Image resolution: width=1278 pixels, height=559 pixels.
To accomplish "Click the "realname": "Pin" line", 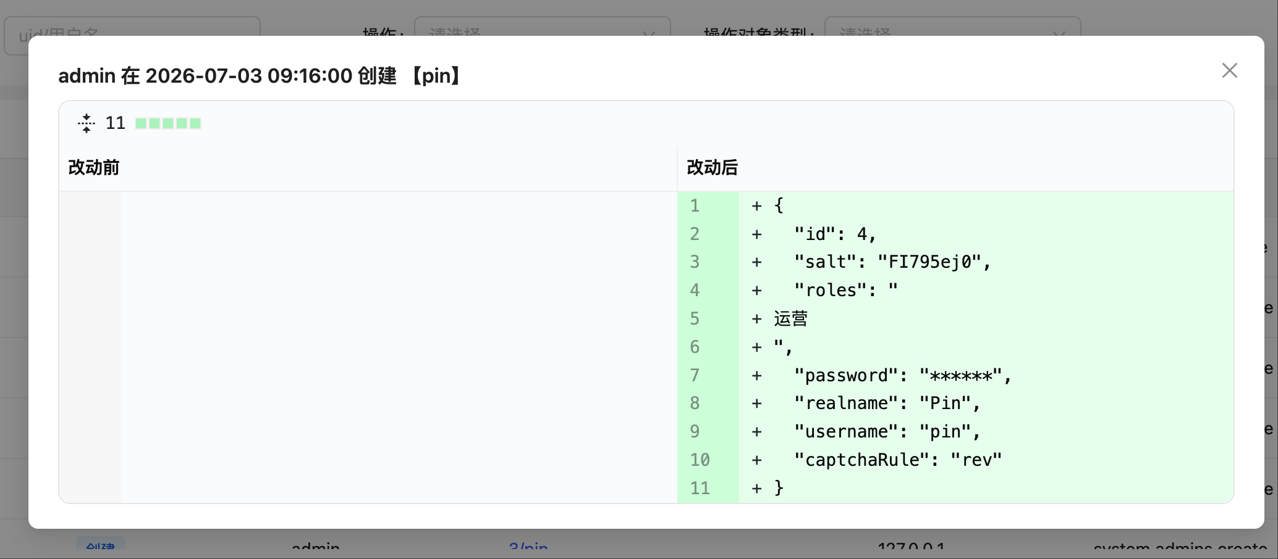I will (x=986, y=404).
